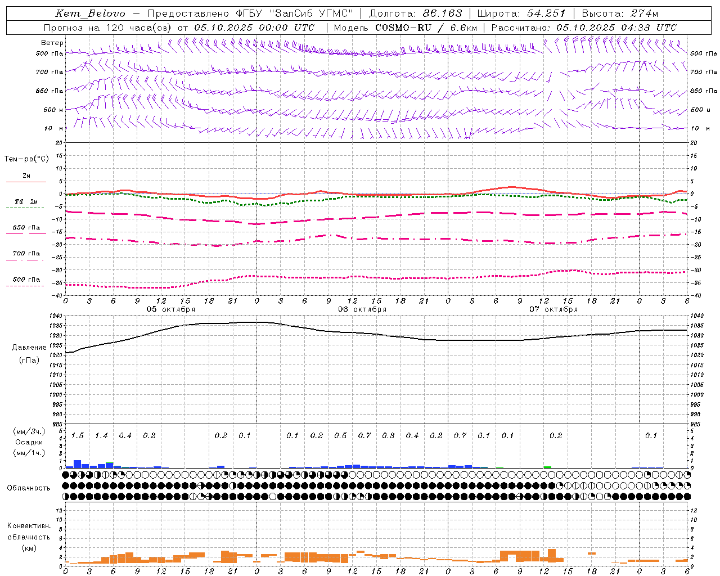720x576 pixels.
Task: Click the elevation text Высота: 274м
Action: pyautogui.click(x=620, y=13)
